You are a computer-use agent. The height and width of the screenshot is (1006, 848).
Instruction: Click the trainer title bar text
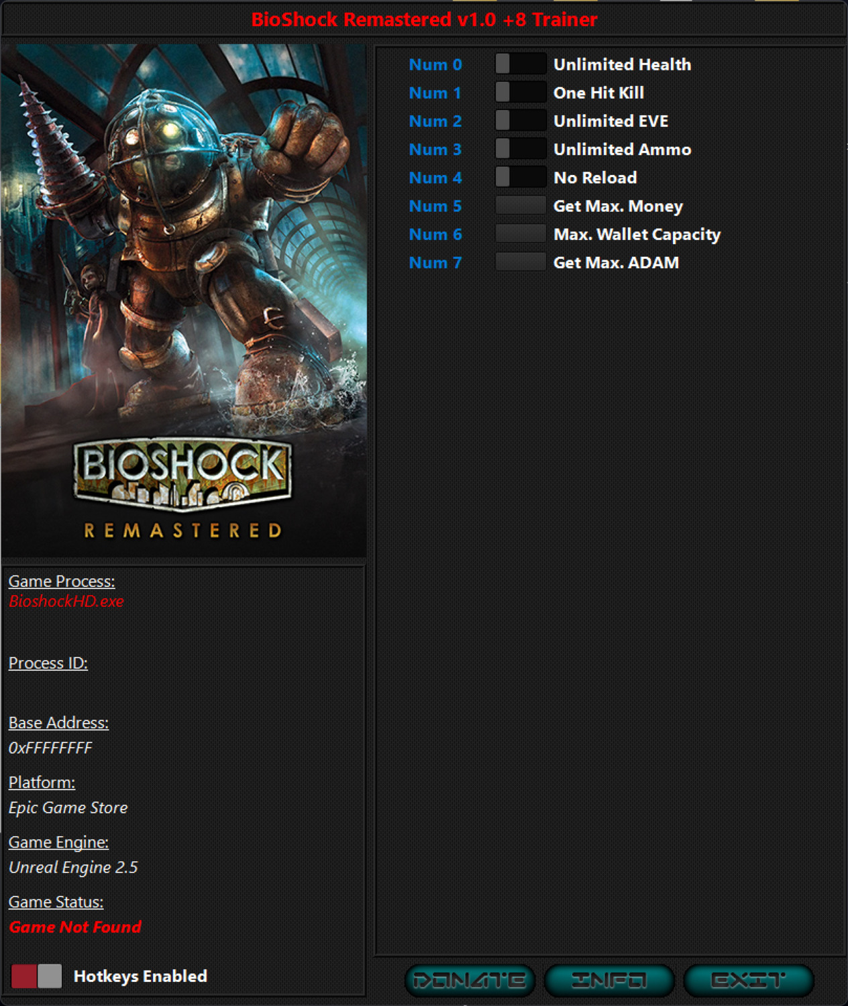click(x=424, y=19)
